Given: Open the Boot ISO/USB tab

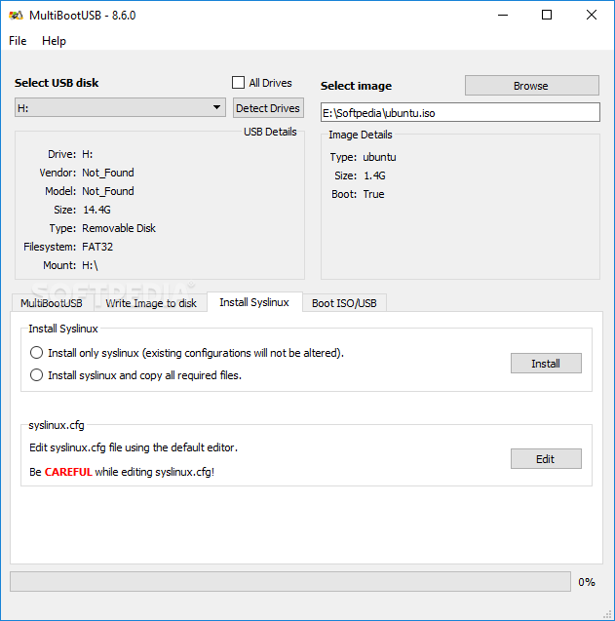Looking at the screenshot, I should pos(344,303).
